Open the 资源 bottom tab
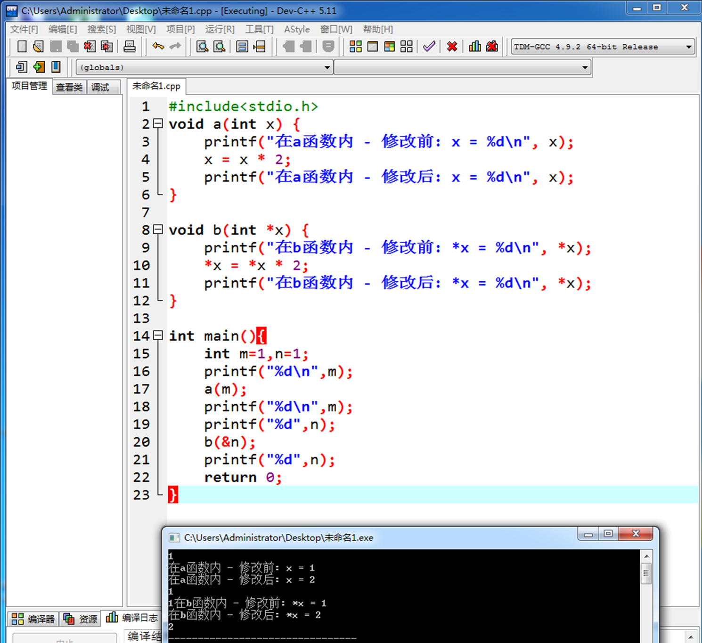Viewport: 702px width, 643px height. pos(81,619)
